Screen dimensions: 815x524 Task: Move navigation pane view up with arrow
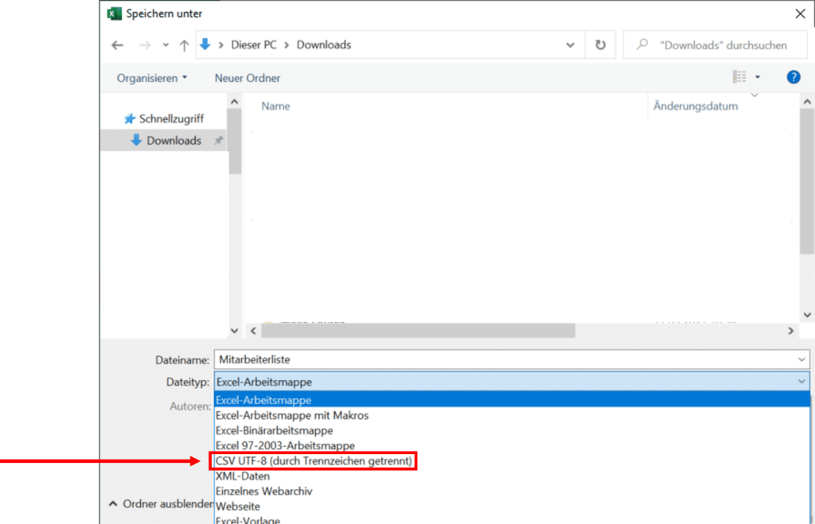(x=235, y=102)
